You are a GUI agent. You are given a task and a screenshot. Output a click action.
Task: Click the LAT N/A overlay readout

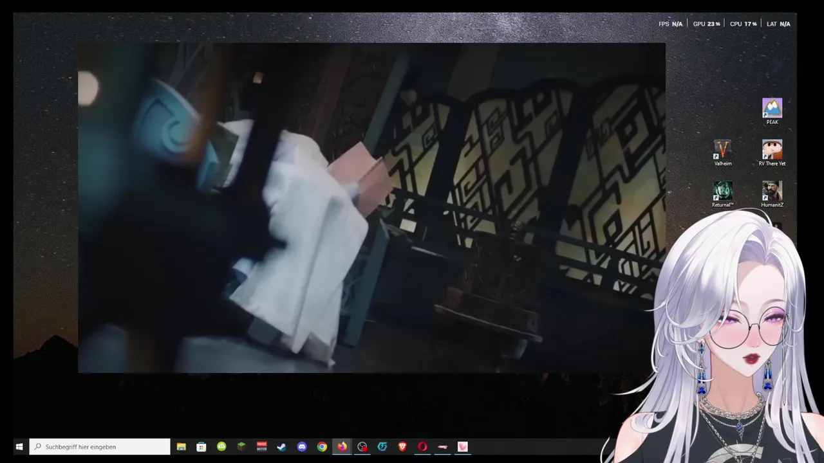click(778, 24)
